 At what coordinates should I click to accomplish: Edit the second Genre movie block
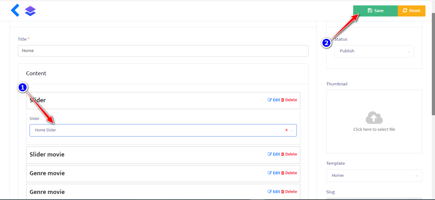274,192
